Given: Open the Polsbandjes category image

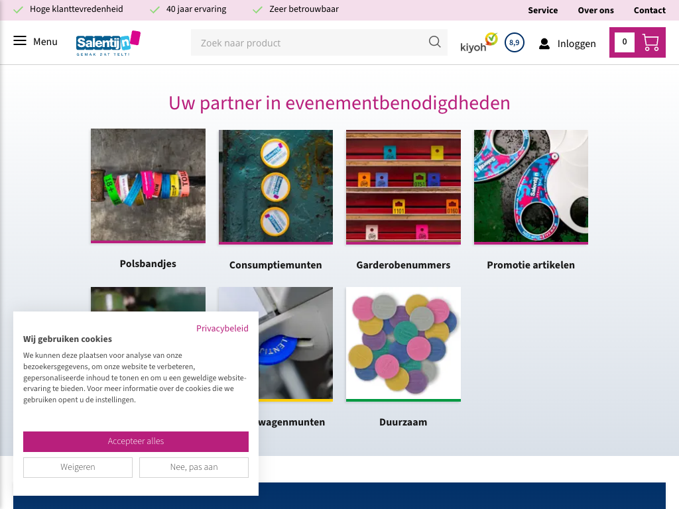Looking at the screenshot, I should point(148,186).
